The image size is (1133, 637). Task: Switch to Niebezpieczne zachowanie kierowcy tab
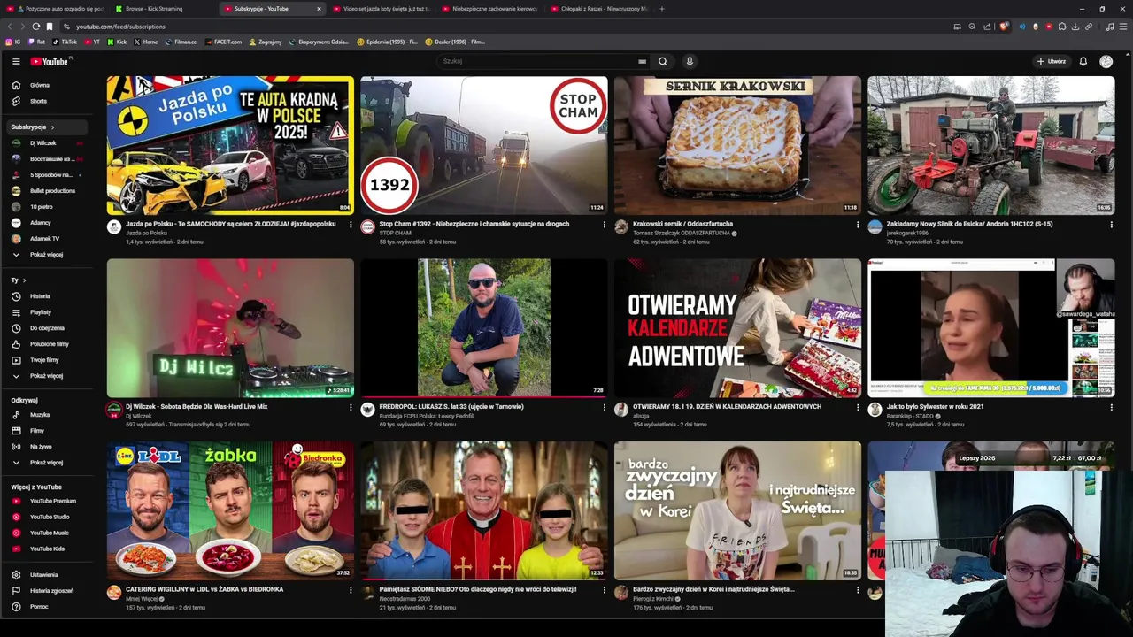click(489, 9)
